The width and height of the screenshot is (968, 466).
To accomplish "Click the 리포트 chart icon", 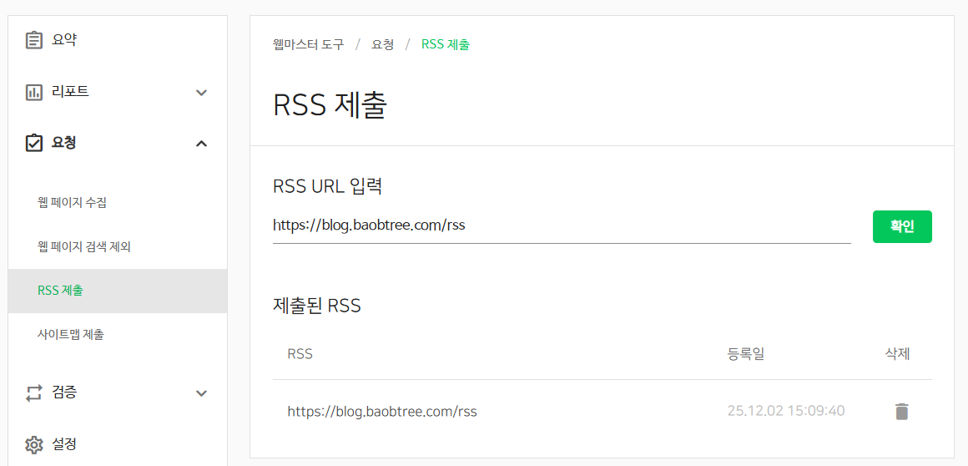I will click(33, 92).
